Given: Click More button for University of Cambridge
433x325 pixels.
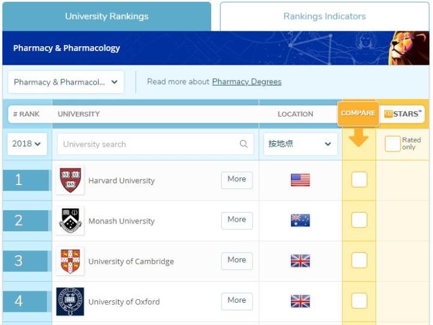Looking at the screenshot, I should click(237, 261).
